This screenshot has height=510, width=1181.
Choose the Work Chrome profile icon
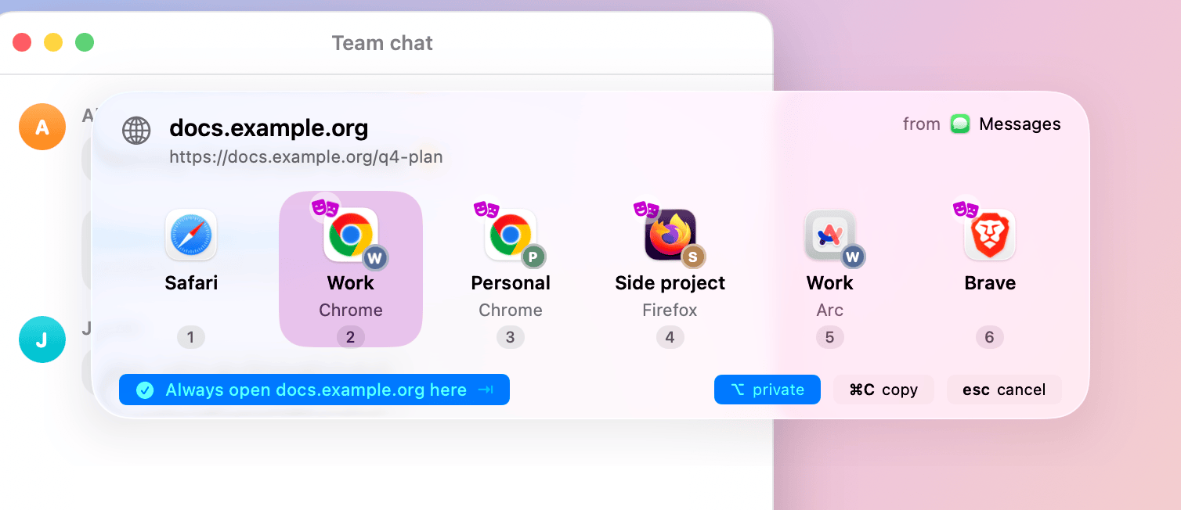pyautogui.click(x=351, y=235)
